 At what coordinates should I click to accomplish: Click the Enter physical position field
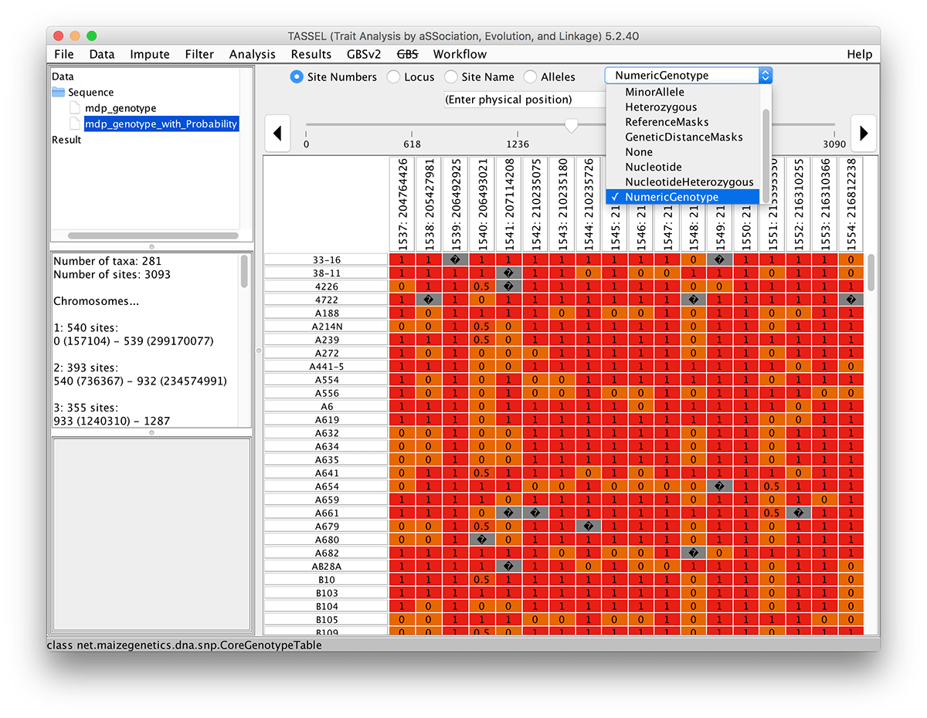coord(524,100)
